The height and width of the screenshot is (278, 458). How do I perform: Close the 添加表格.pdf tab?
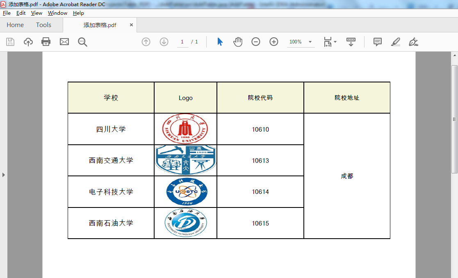coord(132,25)
